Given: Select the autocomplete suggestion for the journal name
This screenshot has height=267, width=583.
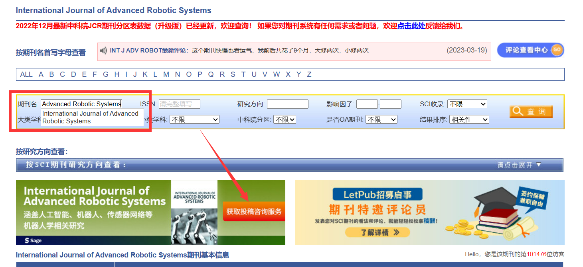Looking at the screenshot, I should (92, 117).
